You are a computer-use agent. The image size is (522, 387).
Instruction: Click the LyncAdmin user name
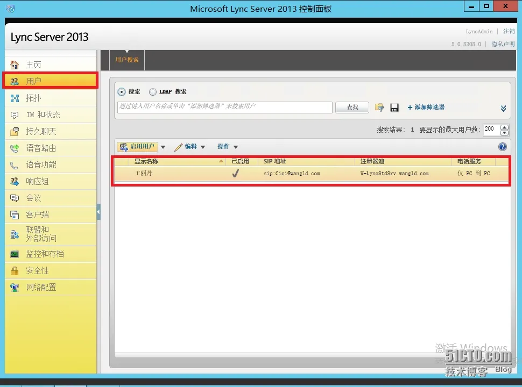point(479,31)
